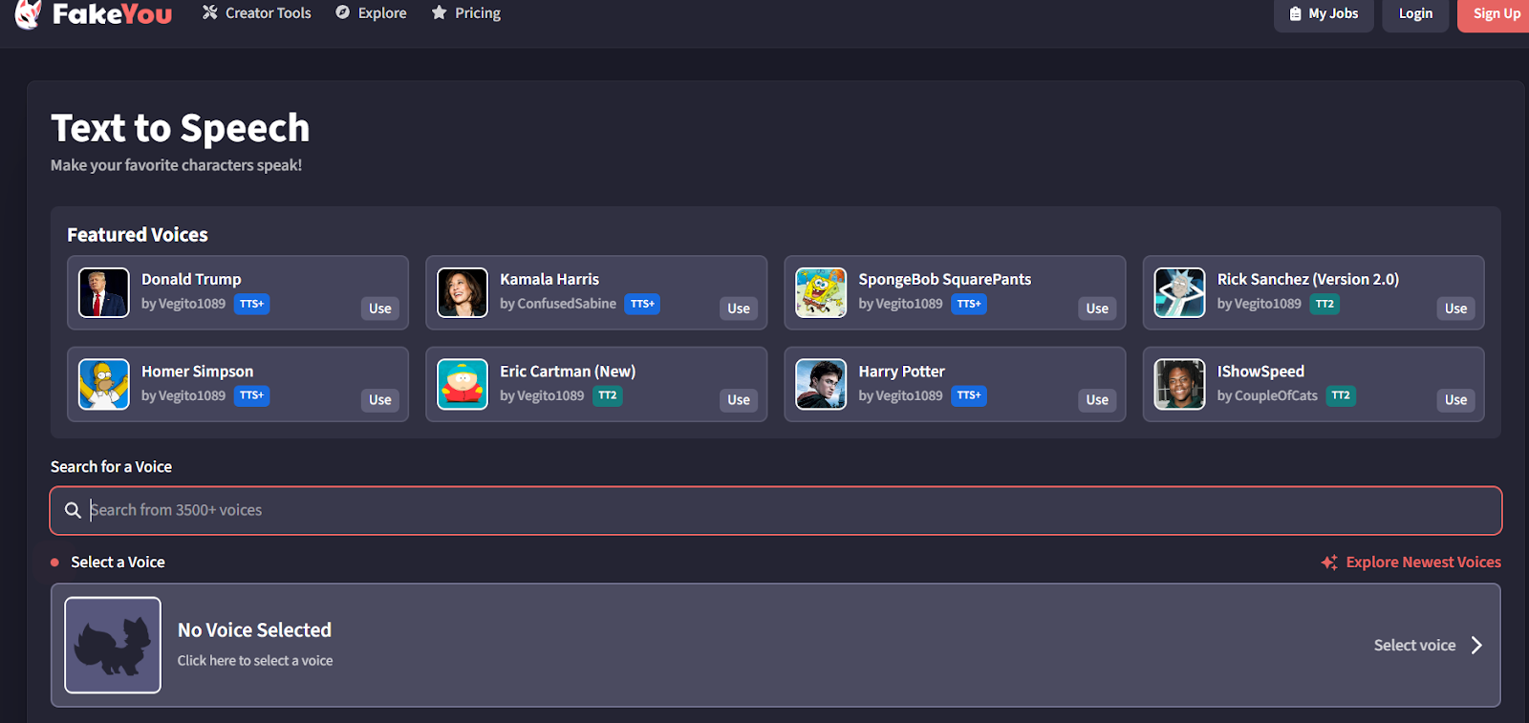1529x723 pixels.
Task: Click the Creator Tools crossed-tools icon
Action: (210, 12)
